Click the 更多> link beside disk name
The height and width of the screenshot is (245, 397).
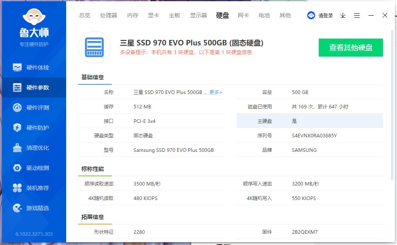[216, 92]
